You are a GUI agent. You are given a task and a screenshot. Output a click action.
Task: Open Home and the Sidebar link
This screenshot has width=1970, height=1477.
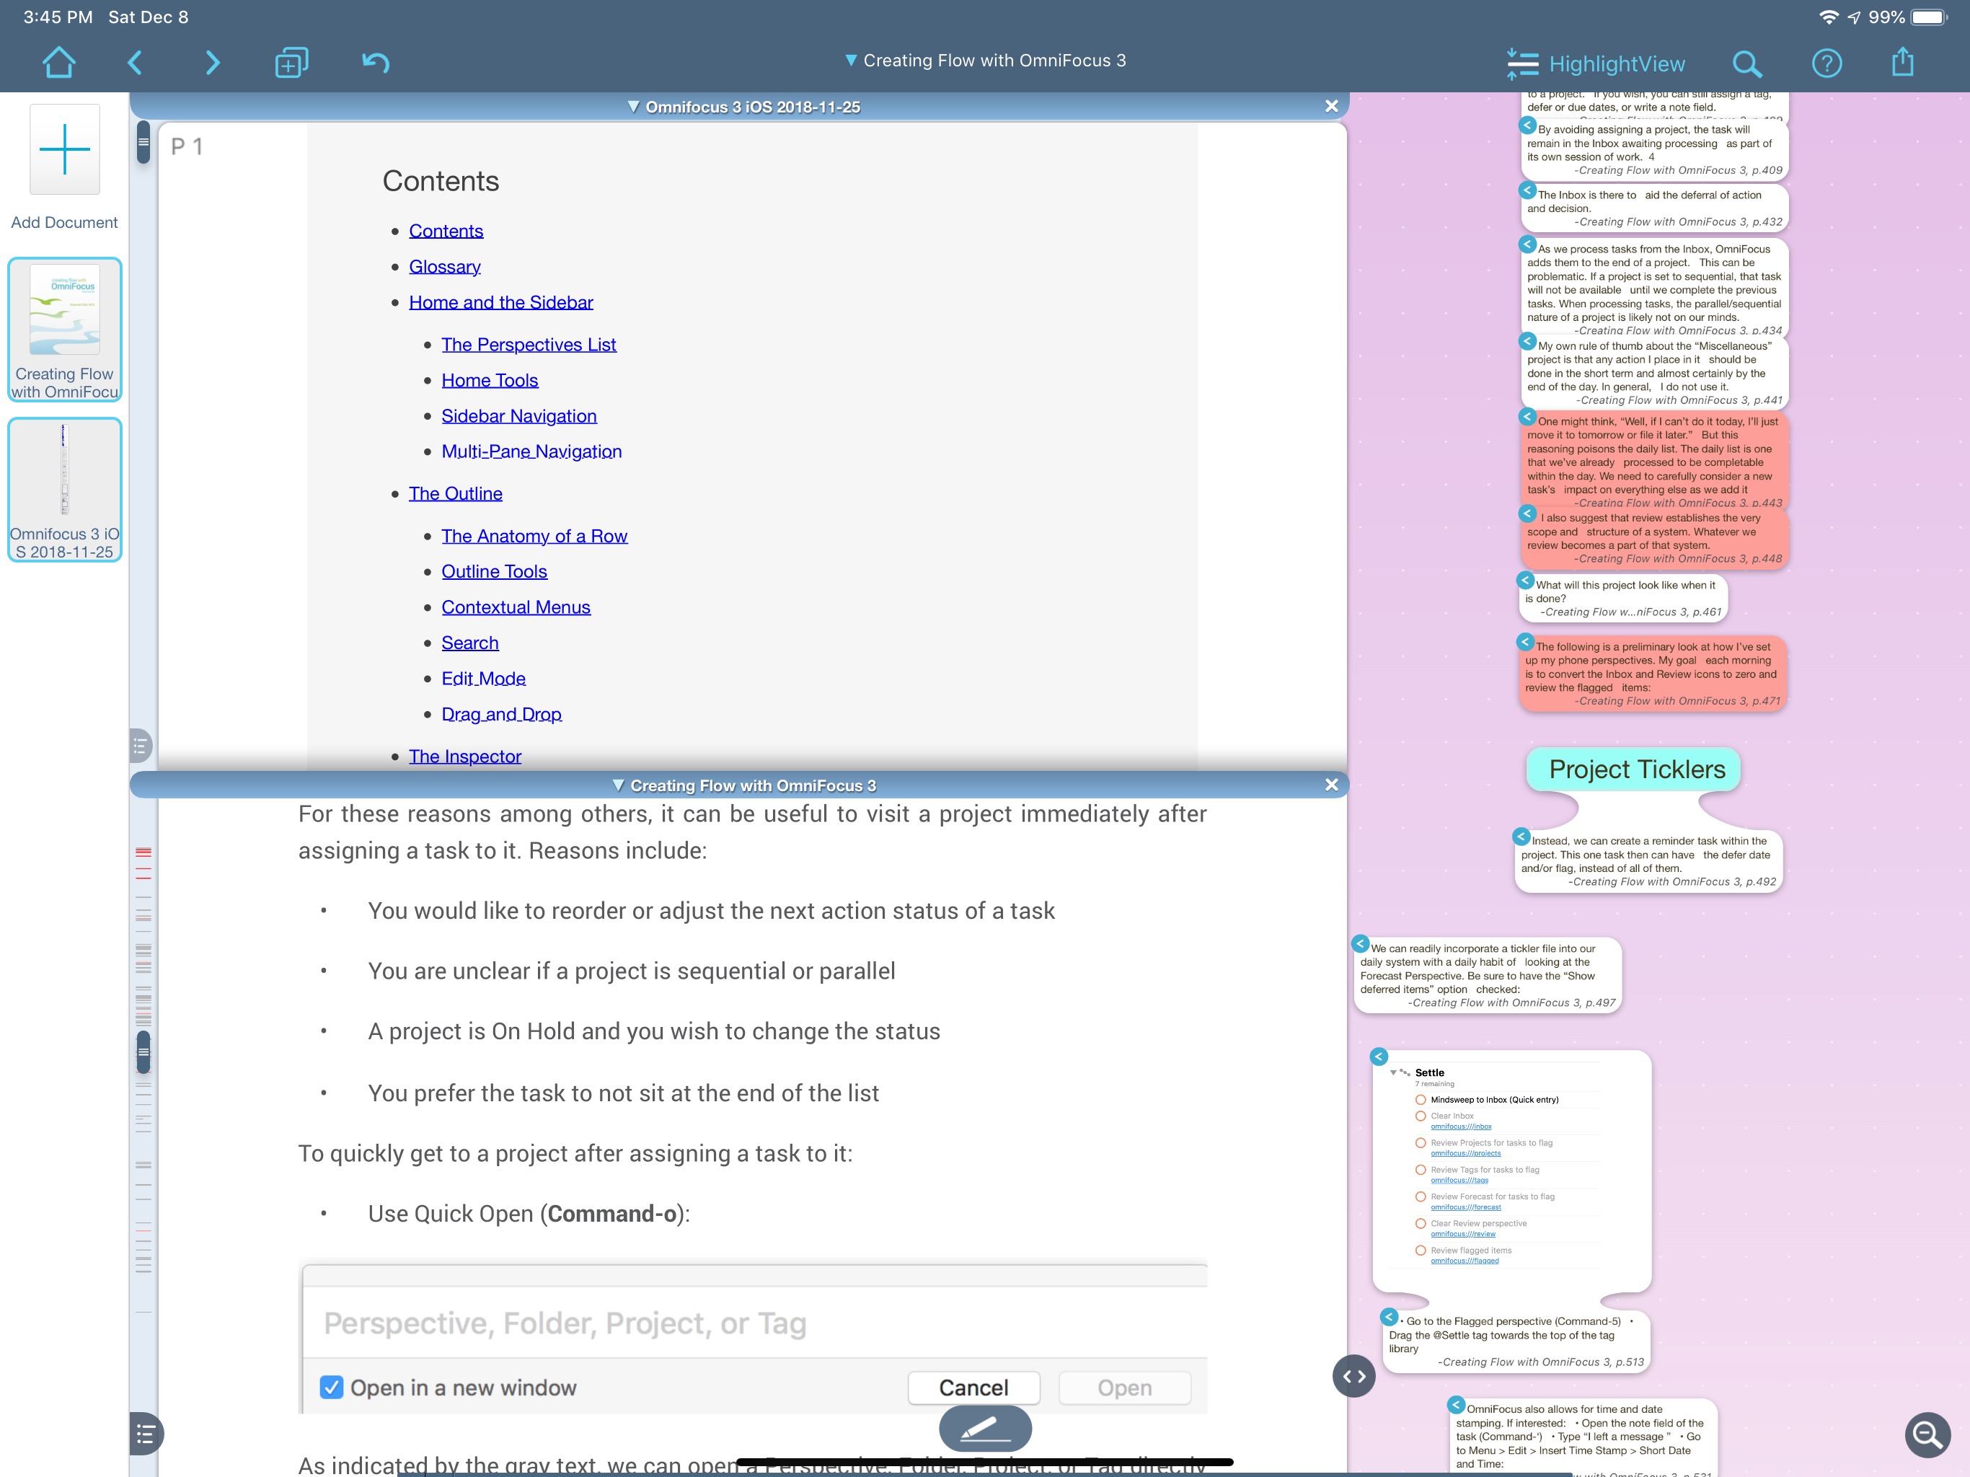pyautogui.click(x=500, y=302)
